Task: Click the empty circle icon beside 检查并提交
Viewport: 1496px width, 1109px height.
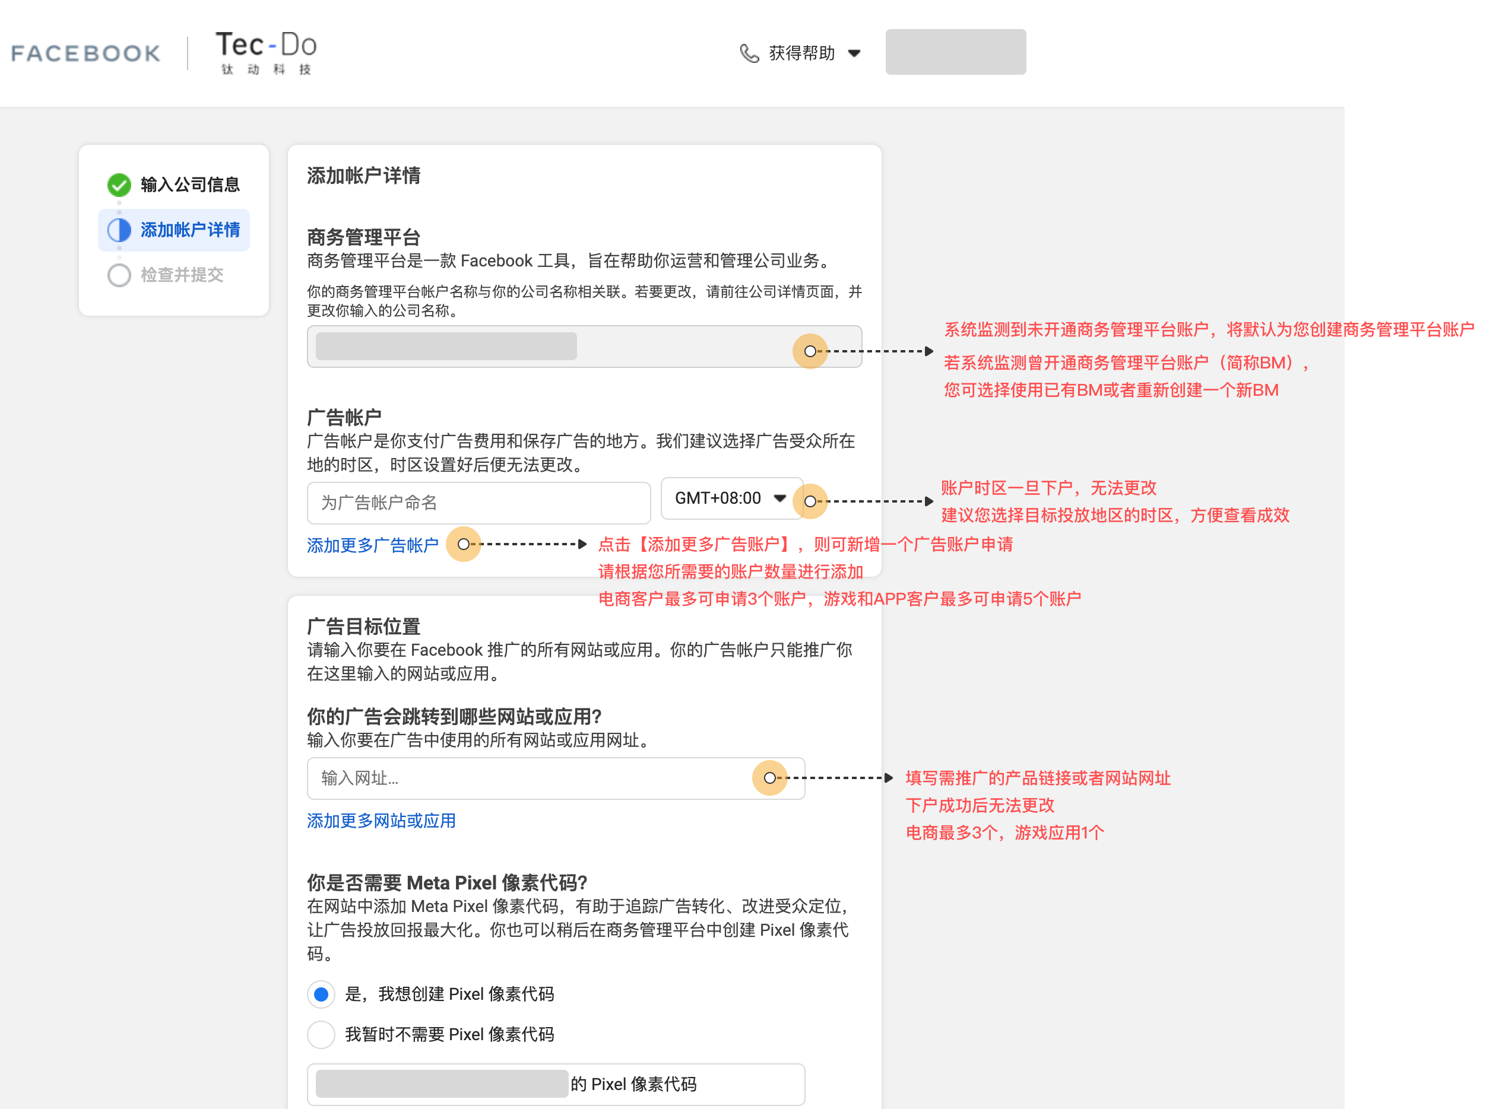Action: pyautogui.click(x=119, y=275)
